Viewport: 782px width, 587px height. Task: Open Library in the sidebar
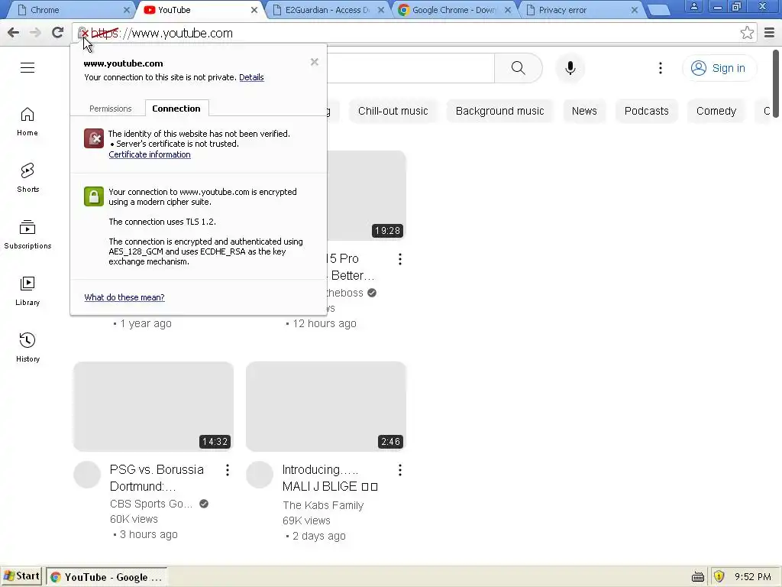point(27,290)
